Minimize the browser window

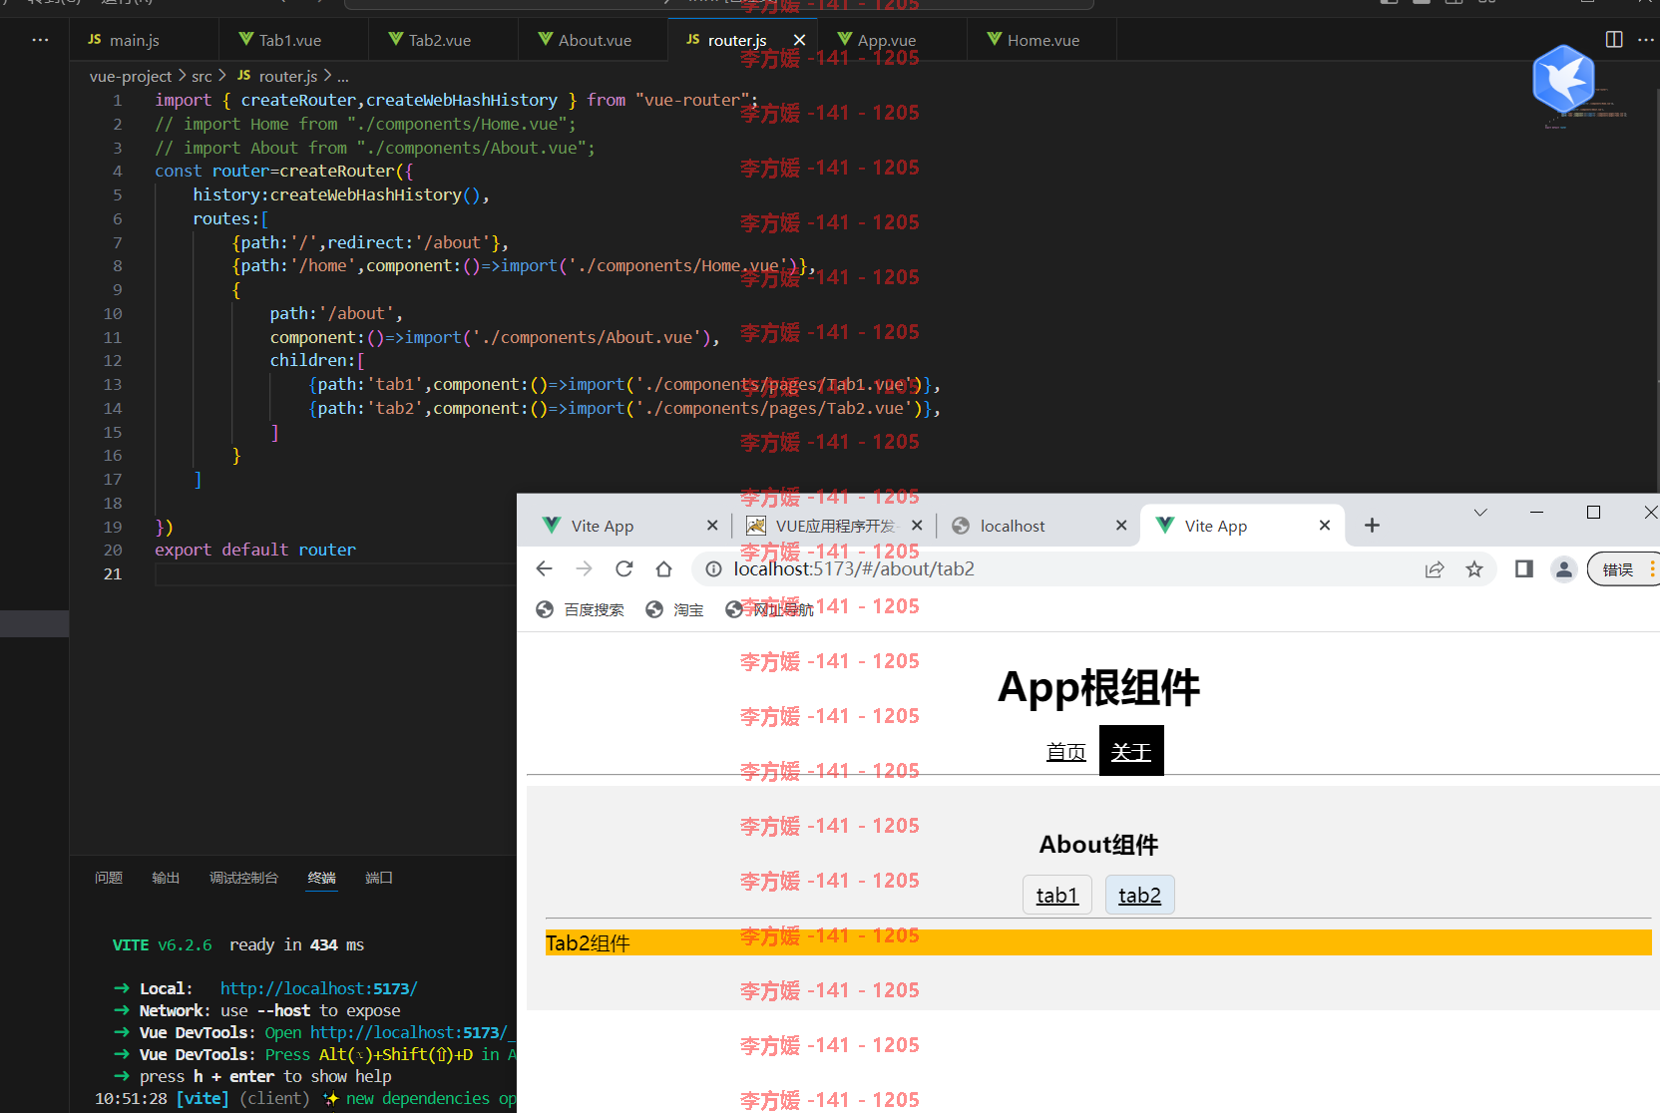(x=1536, y=513)
